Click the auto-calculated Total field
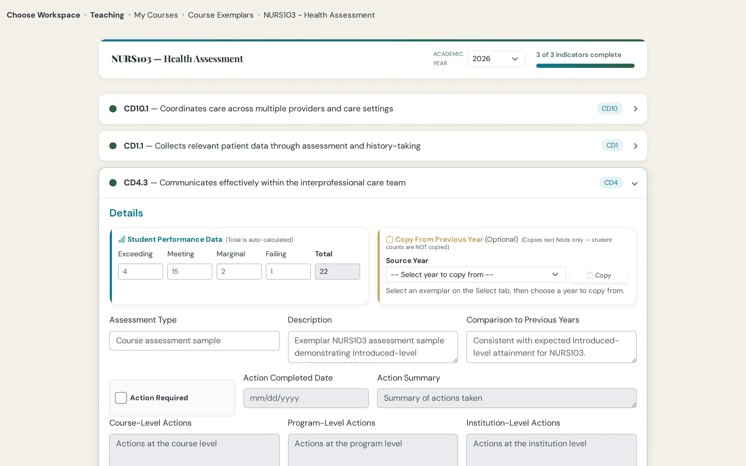The height and width of the screenshot is (466, 746). point(337,271)
